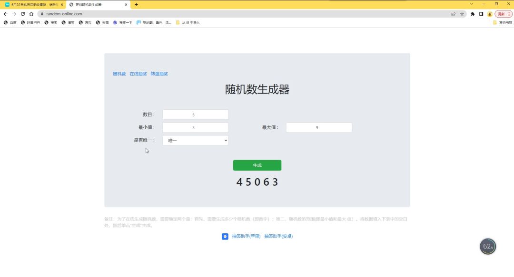Image resolution: width=514 pixels, height=277 pixels.
Task: Open the browser side panel icon
Action: pyautogui.click(x=481, y=14)
